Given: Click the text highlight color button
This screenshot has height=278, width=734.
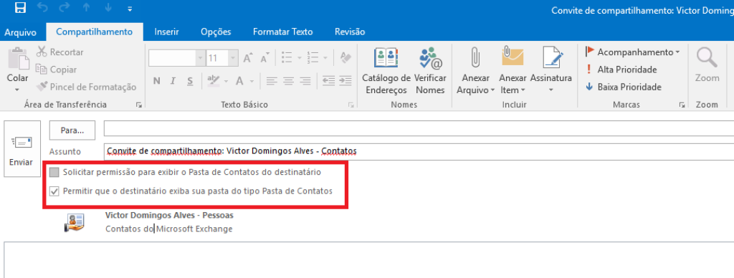Looking at the screenshot, I should pos(214,81).
